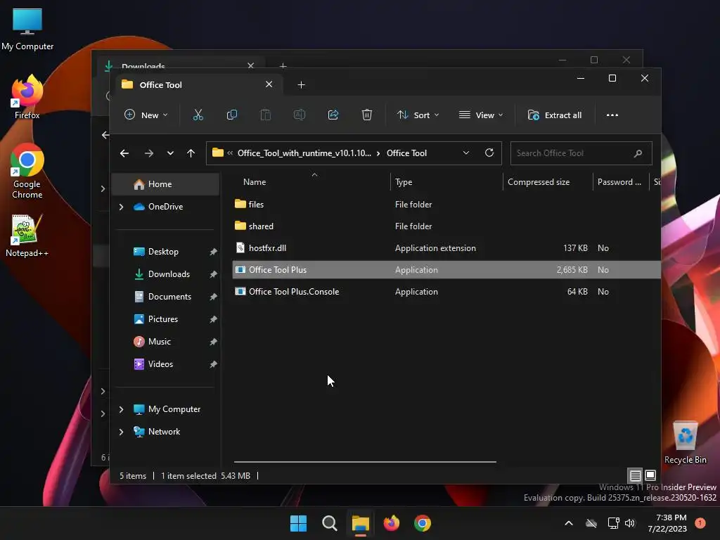Launch Firefox from the taskbar
The width and height of the screenshot is (720, 540).
click(x=391, y=523)
